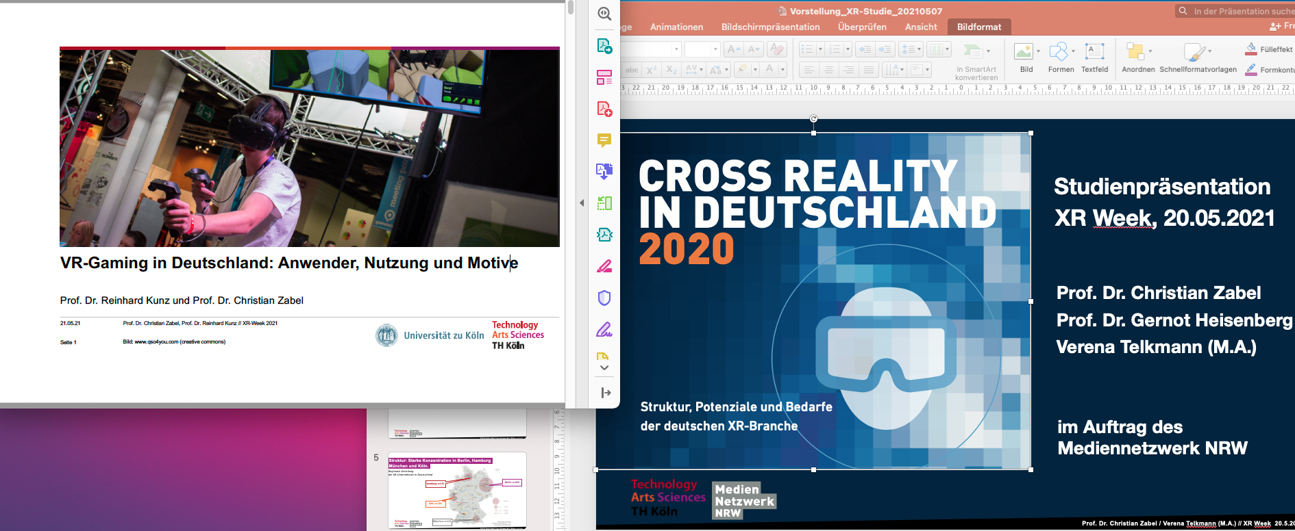This screenshot has width=1295, height=531.
Task: Click the rotation handle above selected image
Action: 813,118
